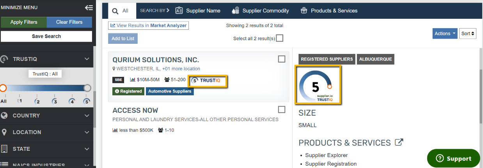
Task: Select the All search tab
Action: [x=122, y=11]
